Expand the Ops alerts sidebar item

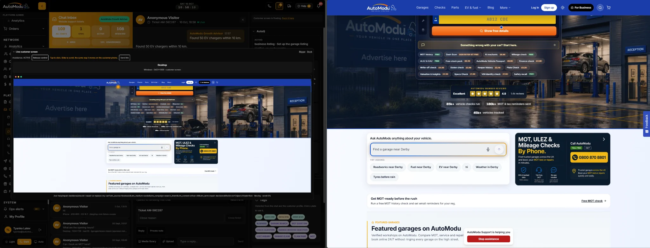(x=24, y=209)
